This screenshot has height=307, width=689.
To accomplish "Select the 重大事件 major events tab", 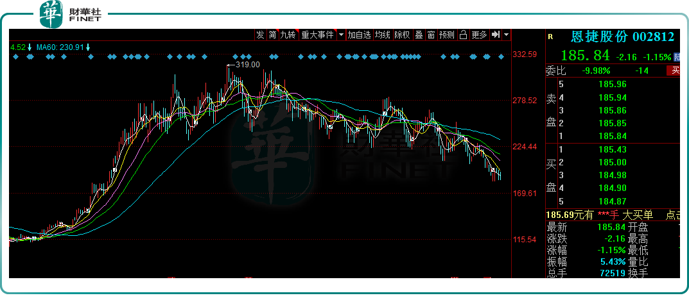I will coord(318,35).
